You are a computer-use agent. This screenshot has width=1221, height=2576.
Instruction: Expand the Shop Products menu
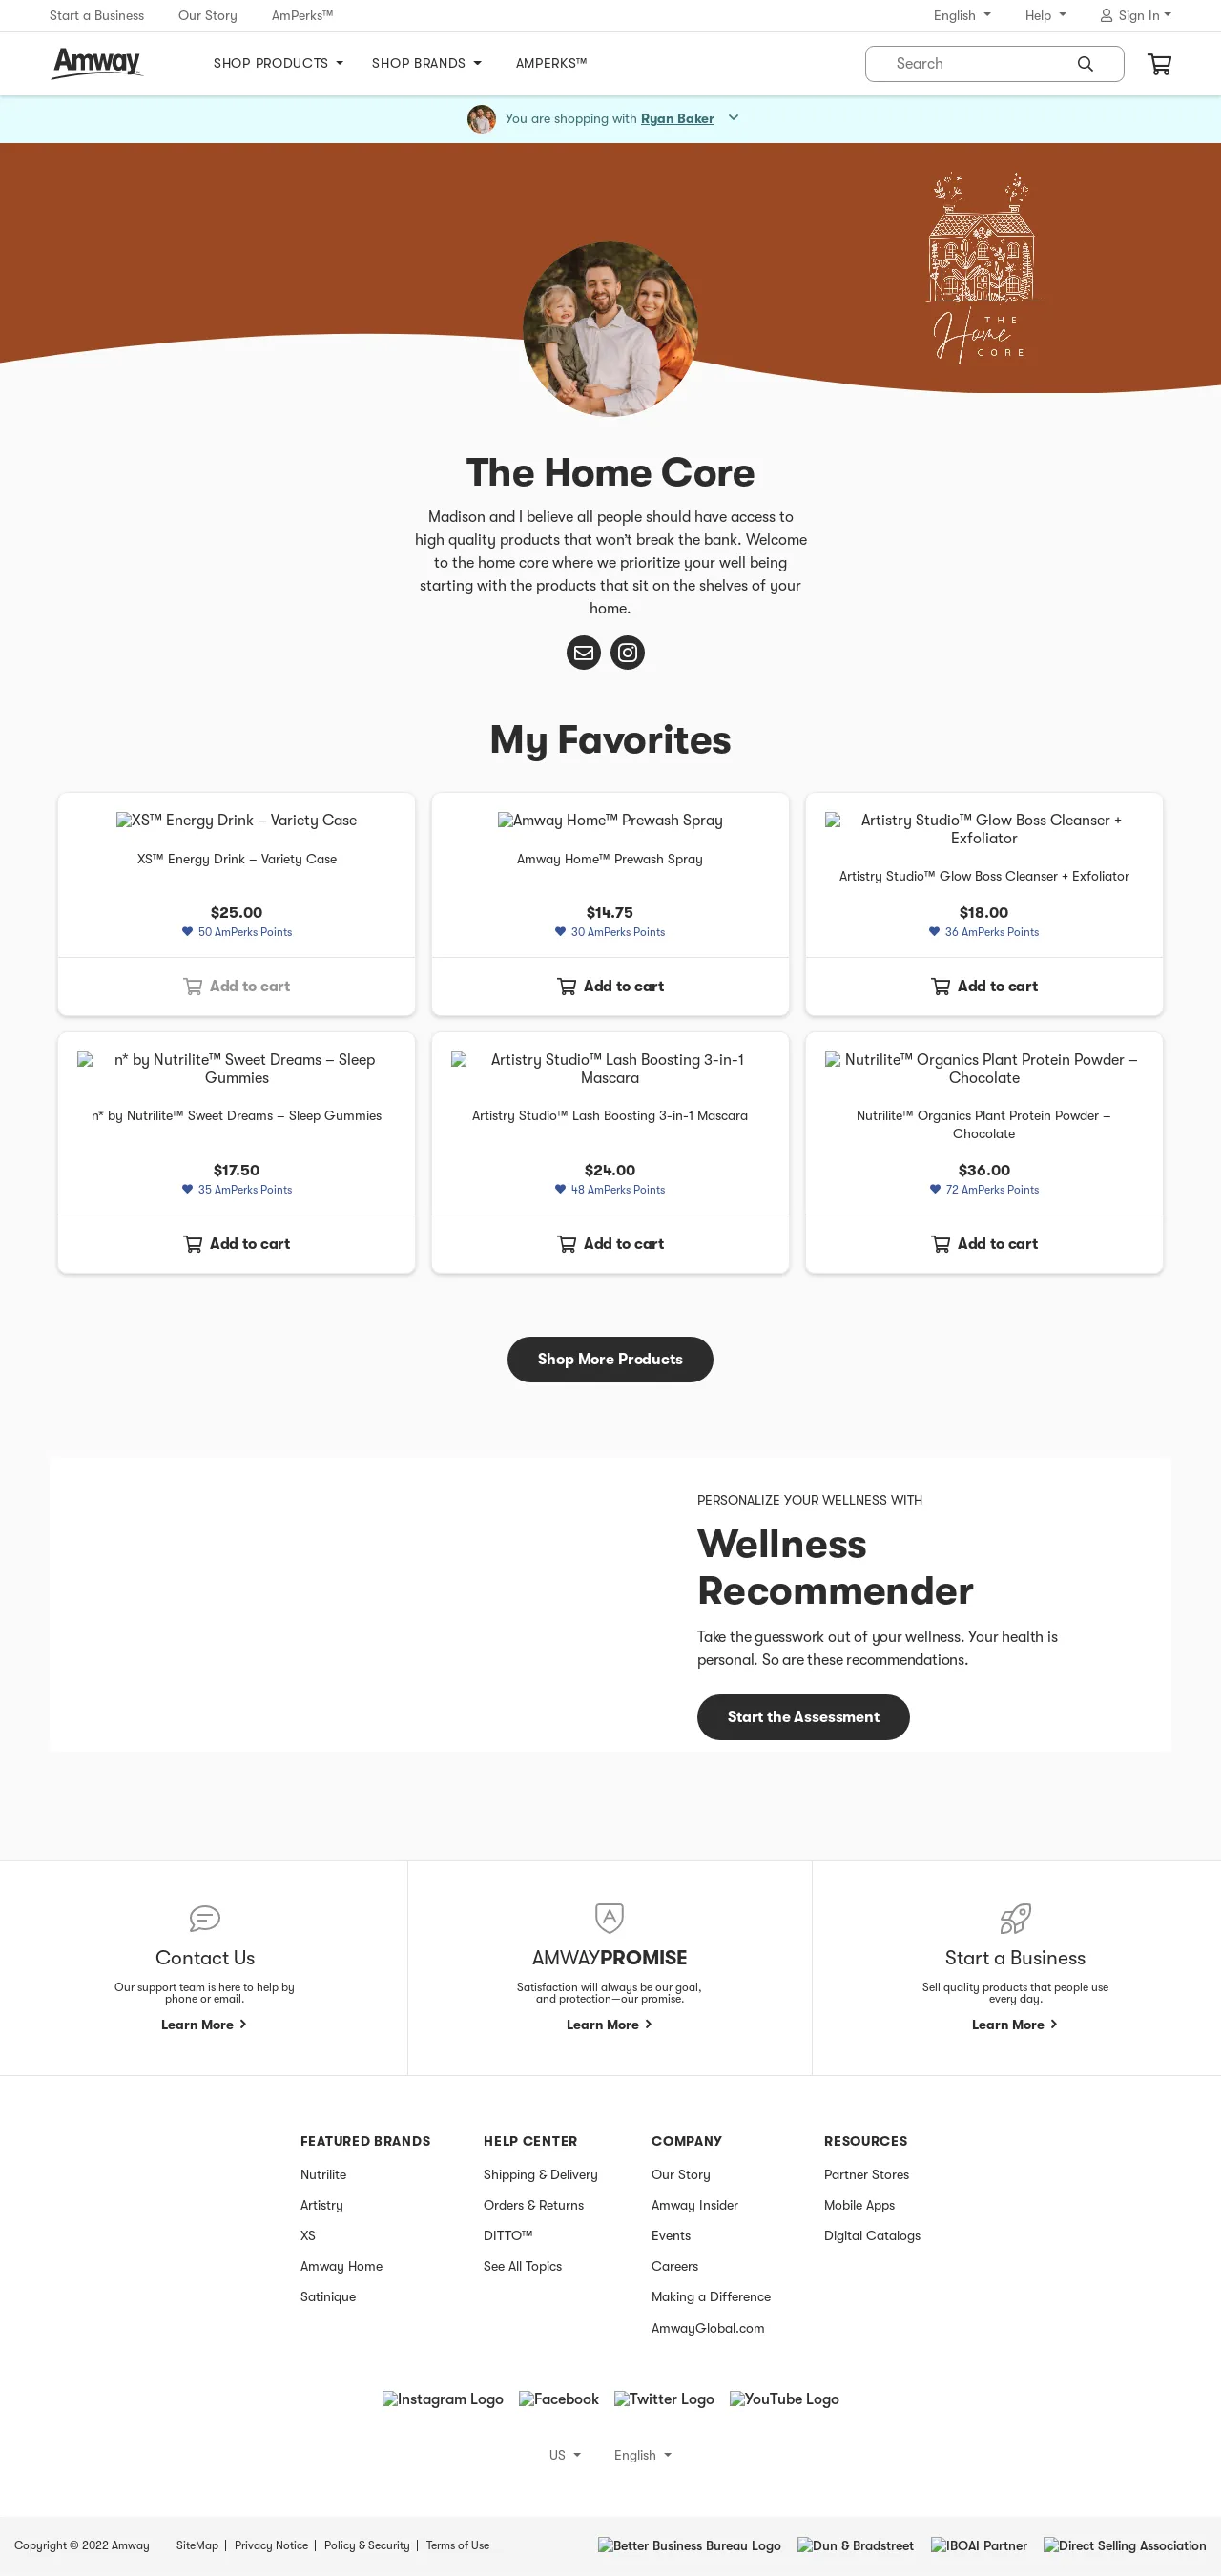[278, 63]
